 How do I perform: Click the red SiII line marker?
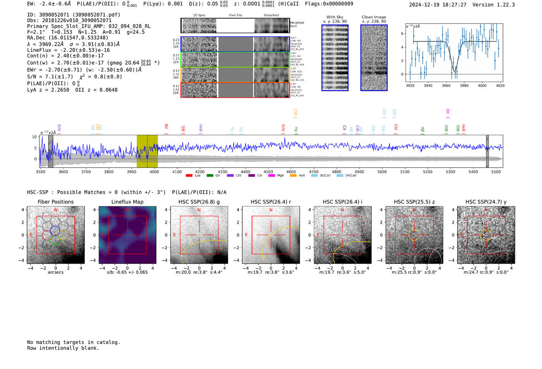[x=183, y=130]
